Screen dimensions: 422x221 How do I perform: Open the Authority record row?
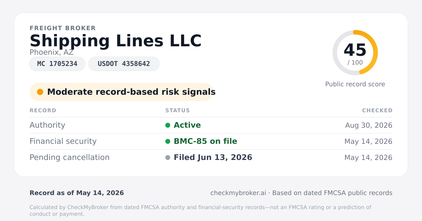pyautogui.click(x=211, y=125)
